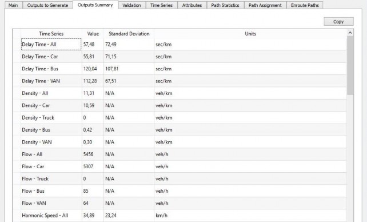Click the value 112,28
Viewport: 367px width, 222px height.
pyautogui.click(x=90, y=81)
